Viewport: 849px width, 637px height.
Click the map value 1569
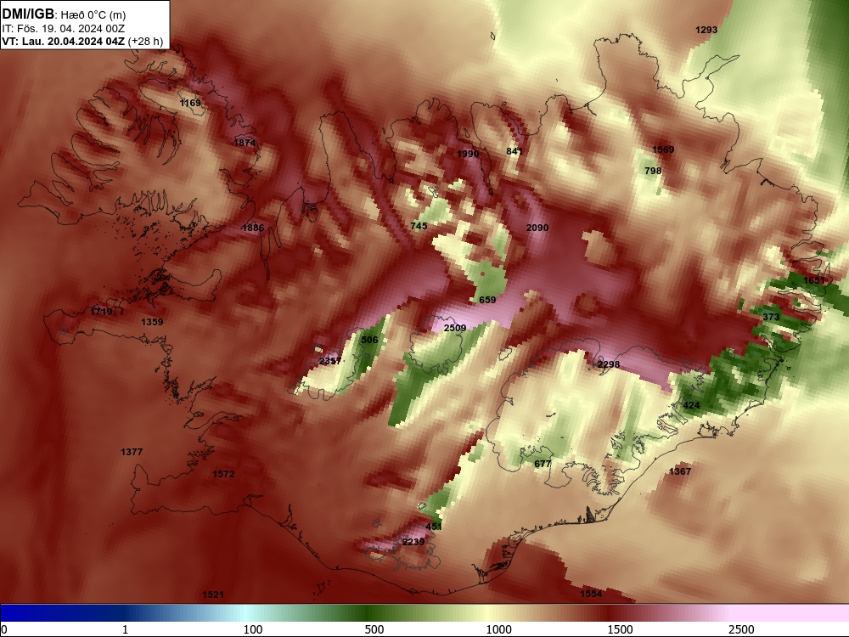point(663,149)
